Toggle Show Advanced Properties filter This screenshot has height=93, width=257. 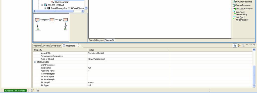239,46
